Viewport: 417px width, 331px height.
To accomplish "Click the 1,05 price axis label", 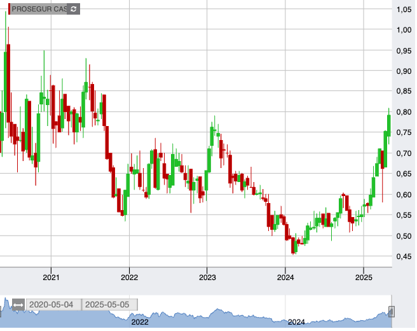I will [404, 10].
